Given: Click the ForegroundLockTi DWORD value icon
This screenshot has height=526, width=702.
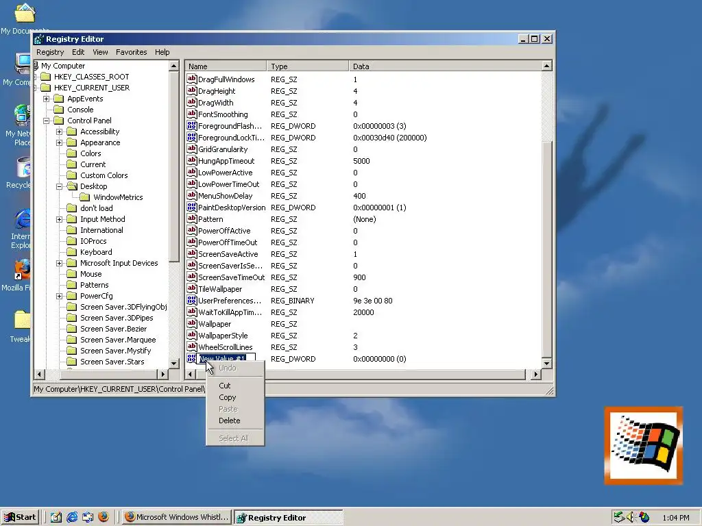Looking at the screenshot, I should point(192,137).
